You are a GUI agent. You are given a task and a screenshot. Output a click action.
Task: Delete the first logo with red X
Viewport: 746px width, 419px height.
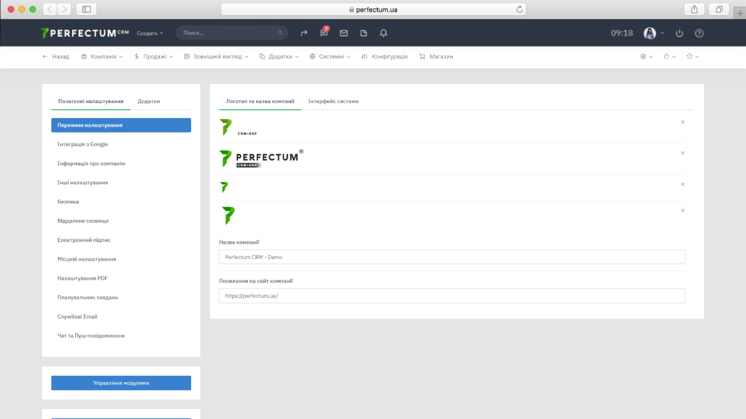point(682,122)
